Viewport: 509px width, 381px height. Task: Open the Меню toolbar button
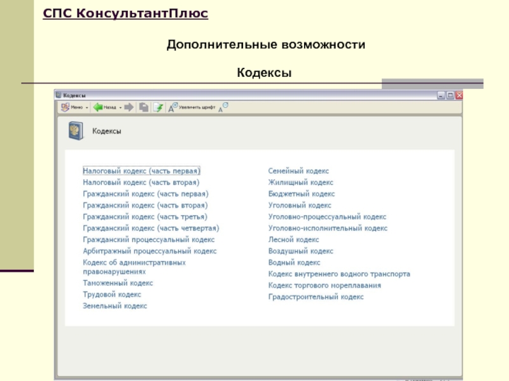[x=72, y=107]
